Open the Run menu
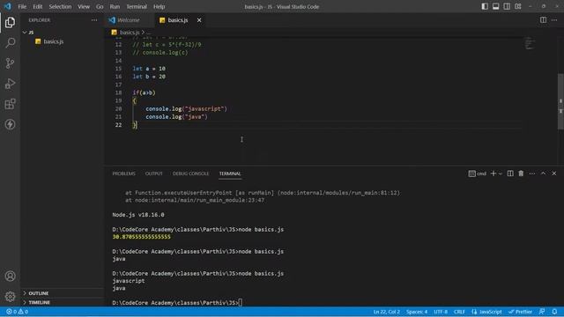Image resolution: width=564 pixels, height=317 pixels. [x=115, y=6]
